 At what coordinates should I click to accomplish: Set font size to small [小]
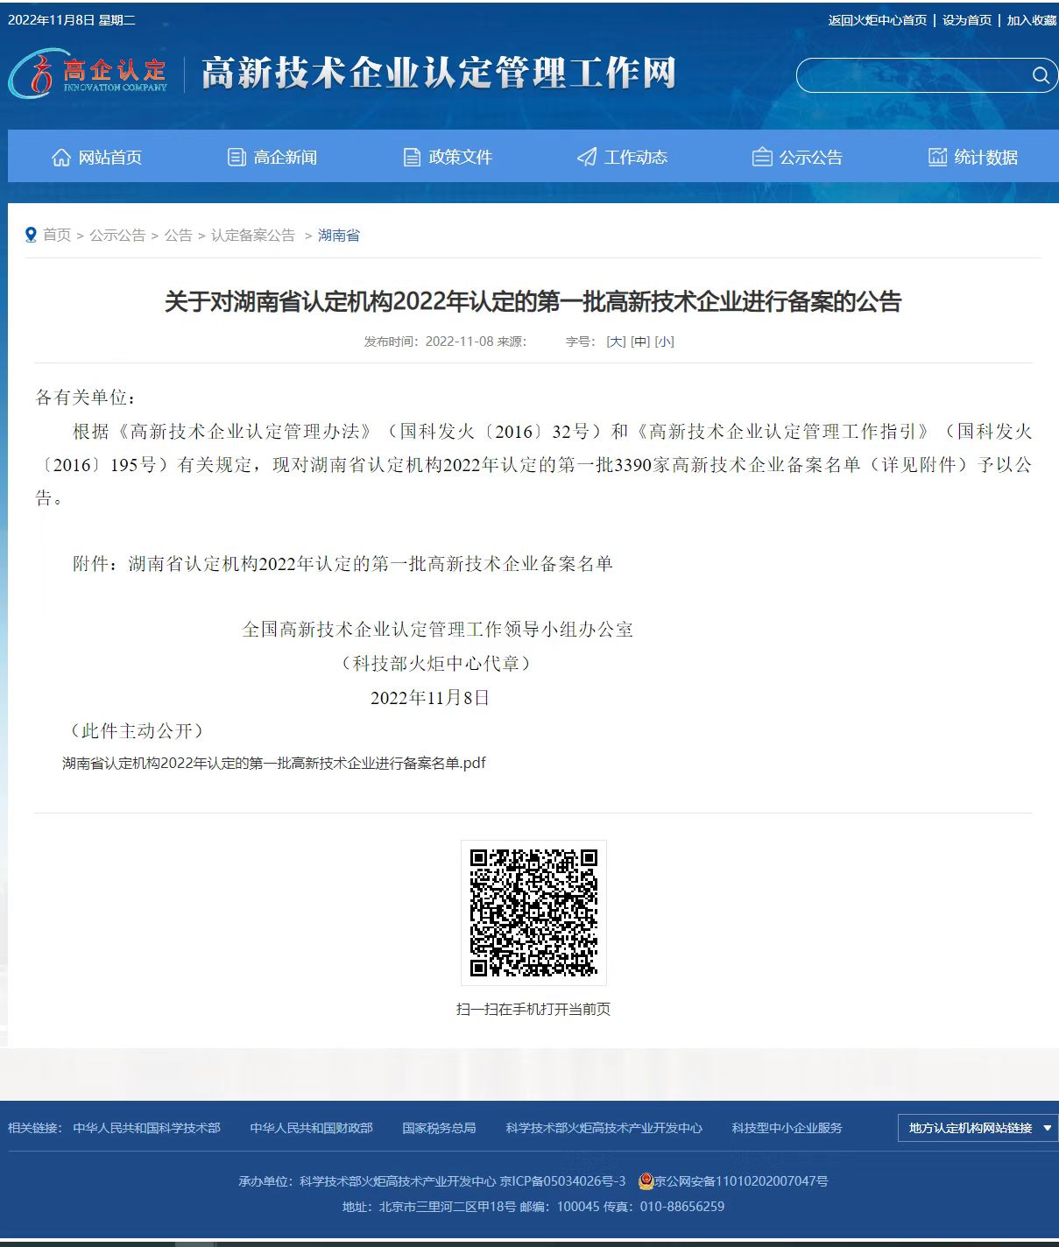click(665, 342)
